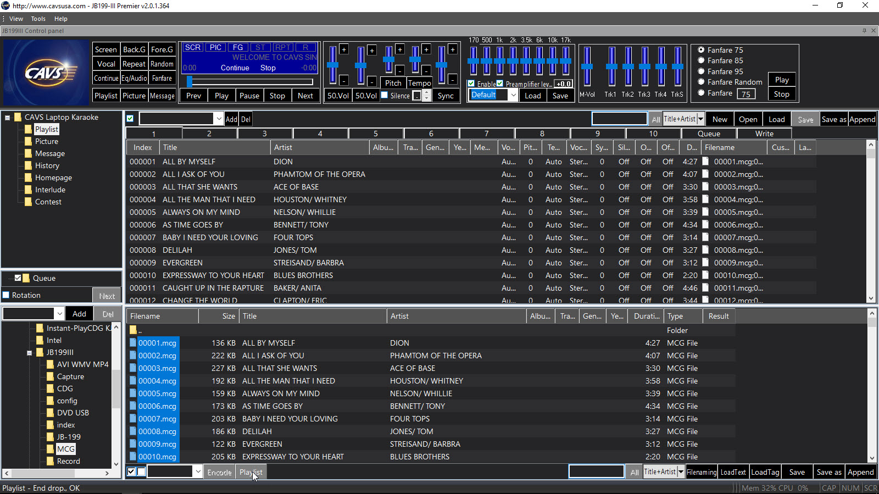Screen dimensions: 879x494
Task: Click the M-Vol slider
Action: point(587,66)
